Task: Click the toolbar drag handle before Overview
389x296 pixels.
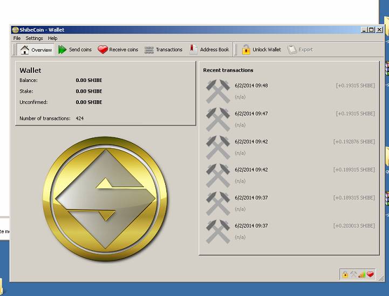Action: pos(14,50)
